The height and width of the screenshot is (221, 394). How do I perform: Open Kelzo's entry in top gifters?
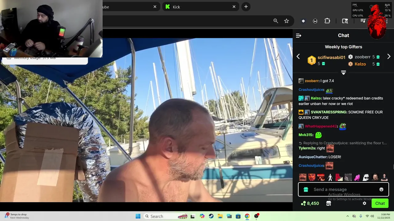360,64
